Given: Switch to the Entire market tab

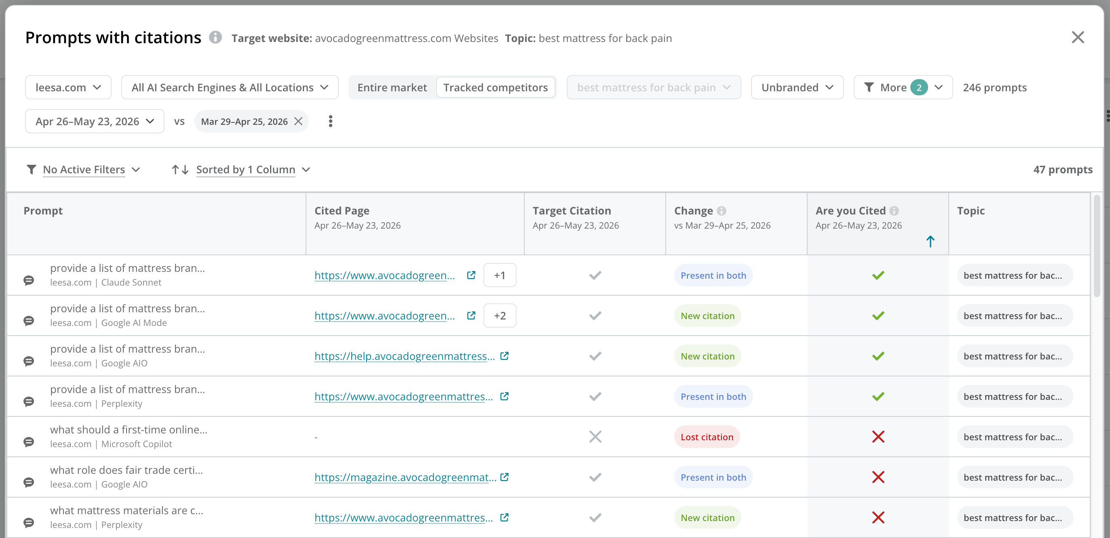Looking at the screenshot, I should pos(392,87).
